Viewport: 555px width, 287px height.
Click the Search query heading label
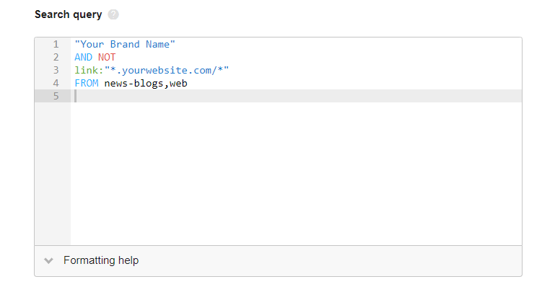(x=69, y=14)
